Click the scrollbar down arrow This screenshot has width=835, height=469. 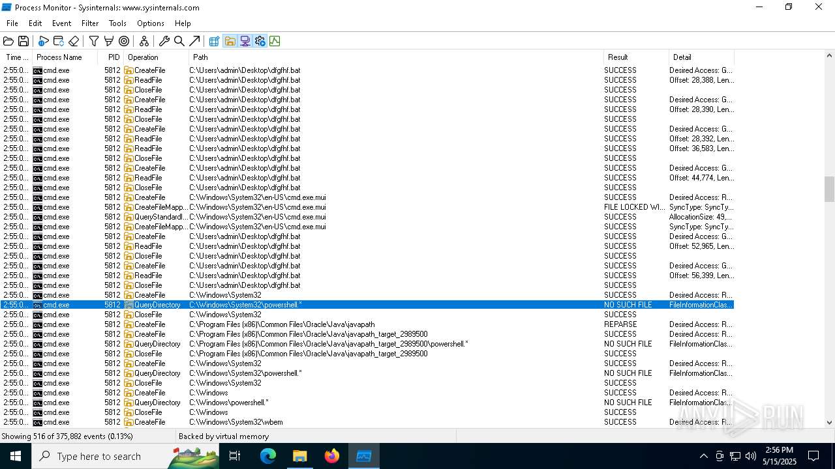click(x=829, y=422)
